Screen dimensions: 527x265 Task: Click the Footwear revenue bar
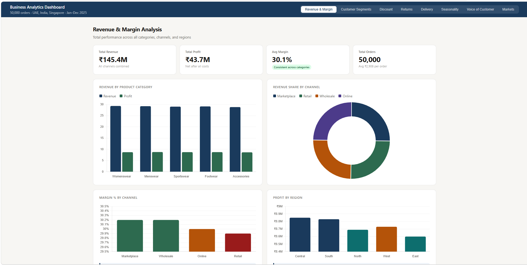coord(205,139)
